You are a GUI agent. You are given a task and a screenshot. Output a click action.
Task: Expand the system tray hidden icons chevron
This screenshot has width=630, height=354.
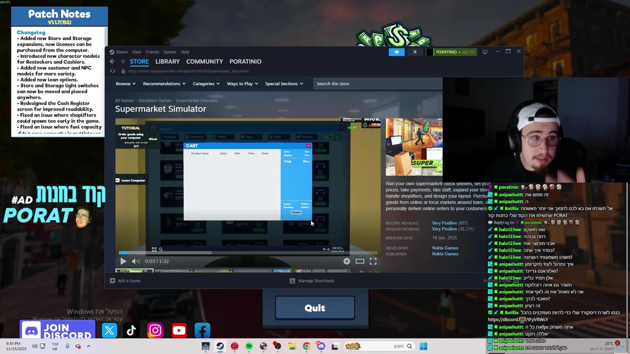click(89, 347)
